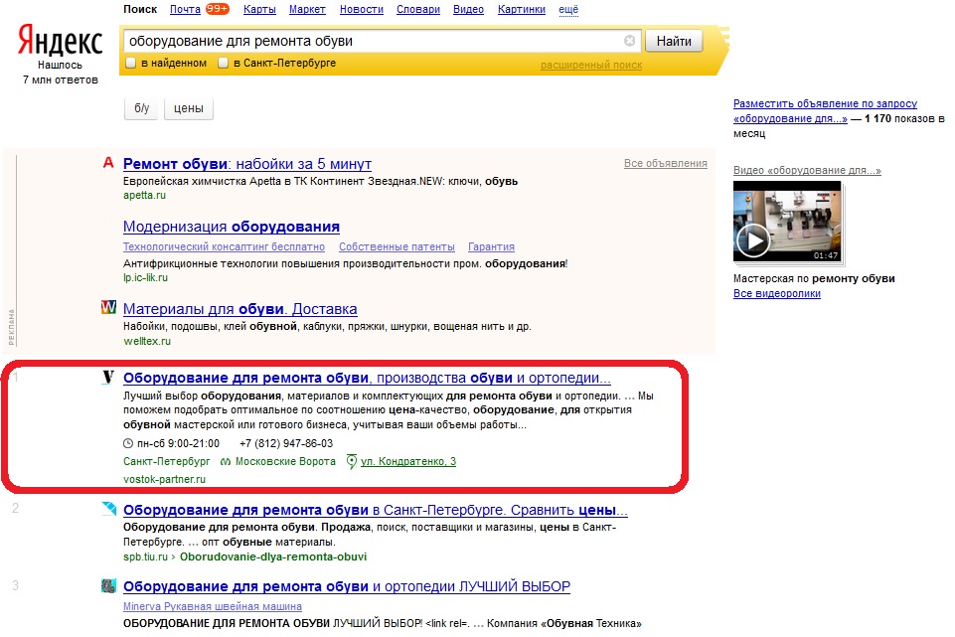Click the clock icon by пн-сб hours
The width and height of the screenshot is (955, 637).
[128, 443]
